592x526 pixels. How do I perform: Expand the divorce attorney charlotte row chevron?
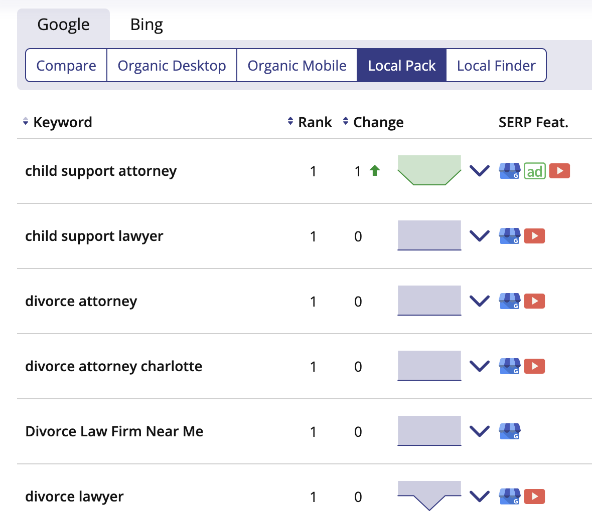(x=480, y=366)
